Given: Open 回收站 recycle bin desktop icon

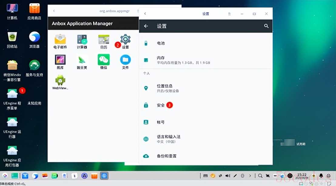Looking at the screenshot, I should 12,40.
